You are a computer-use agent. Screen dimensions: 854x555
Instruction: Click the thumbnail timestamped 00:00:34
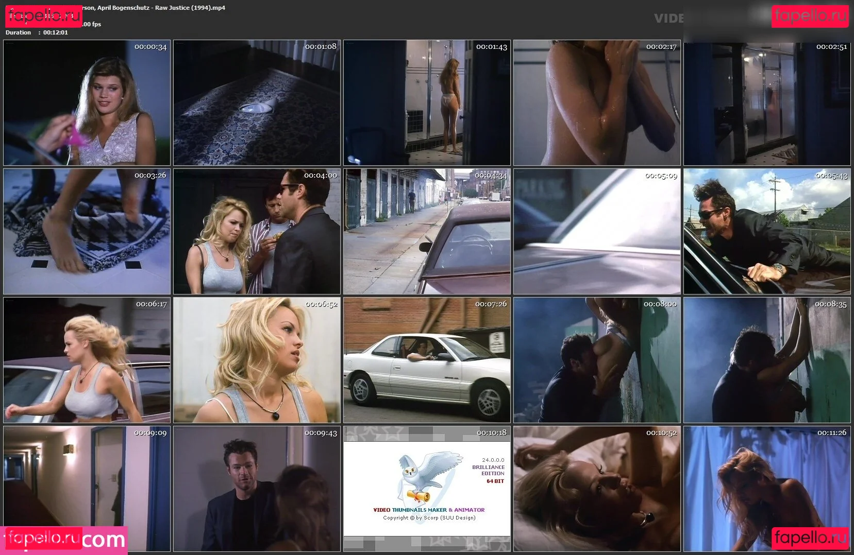(x=87, y=102)
